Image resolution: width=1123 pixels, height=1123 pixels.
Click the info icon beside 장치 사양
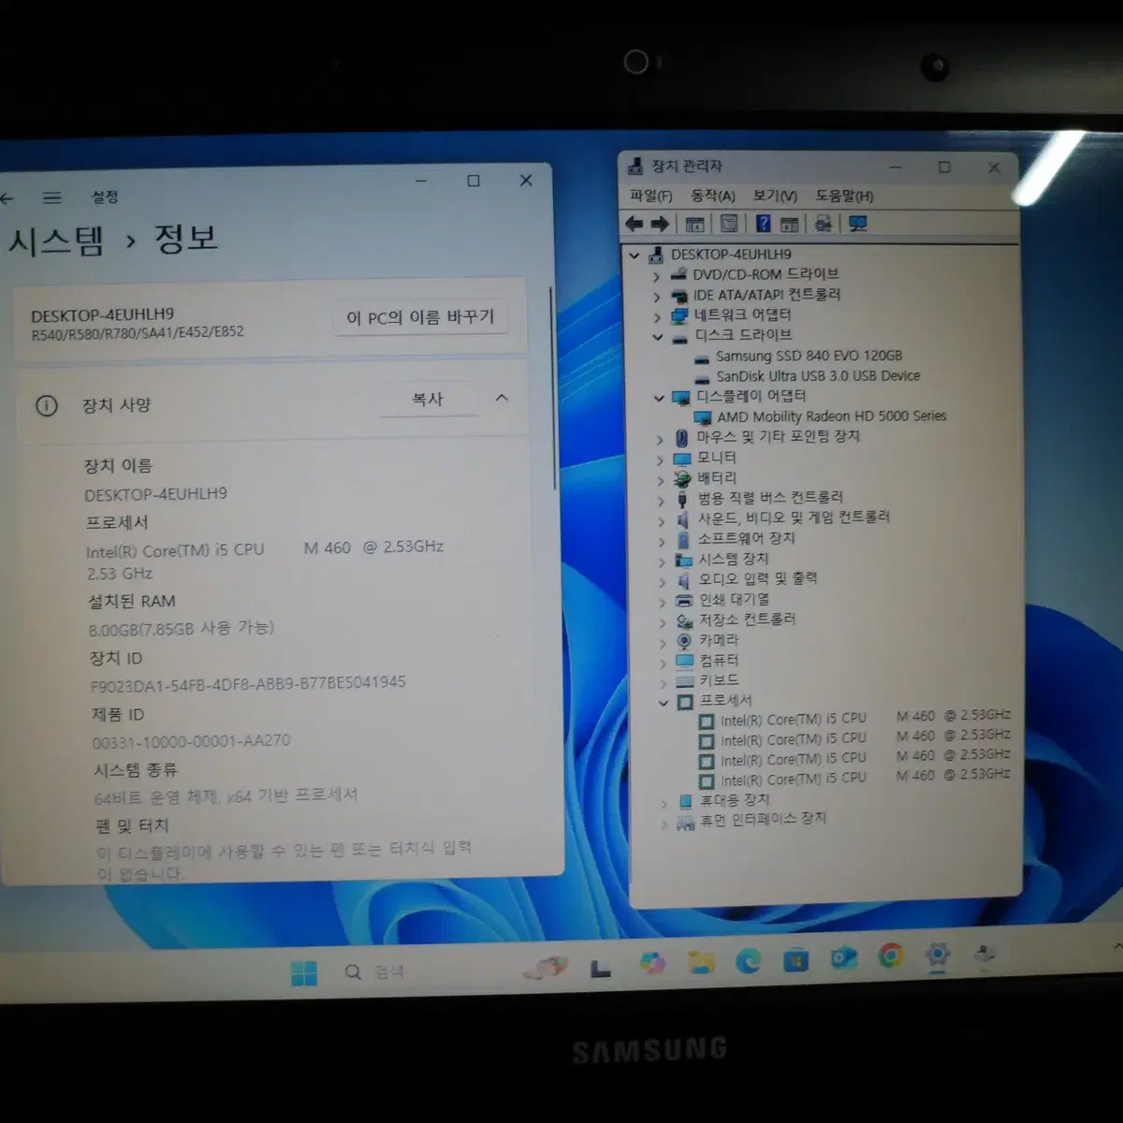tap(46, 405)
